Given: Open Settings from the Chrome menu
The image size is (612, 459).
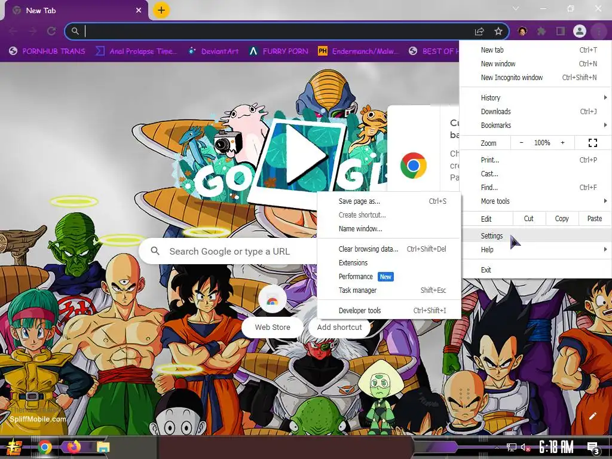Looking at the screenshot, I should click(535, 235).
